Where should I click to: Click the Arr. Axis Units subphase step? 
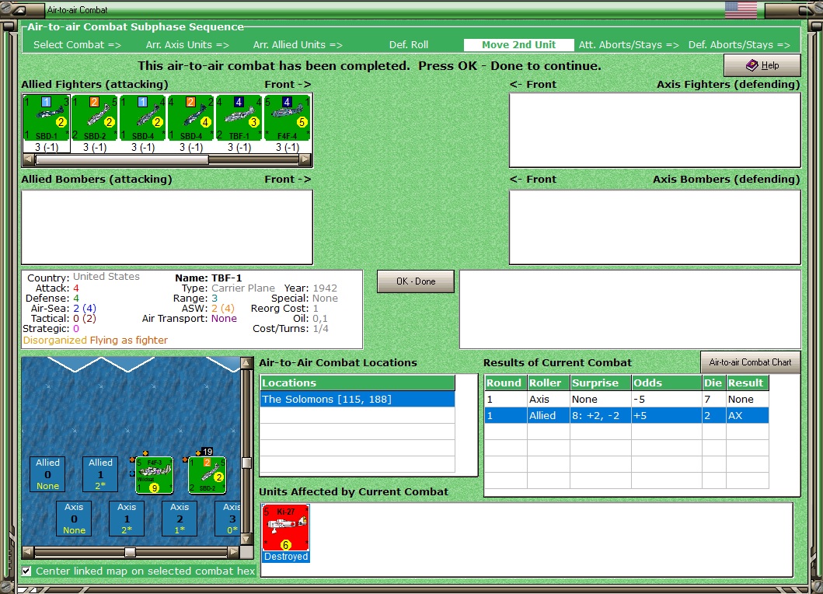pos(187,44)
